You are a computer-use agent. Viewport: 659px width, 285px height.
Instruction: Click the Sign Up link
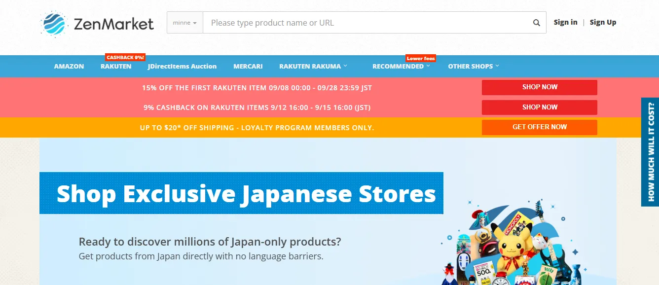point(603,22)
